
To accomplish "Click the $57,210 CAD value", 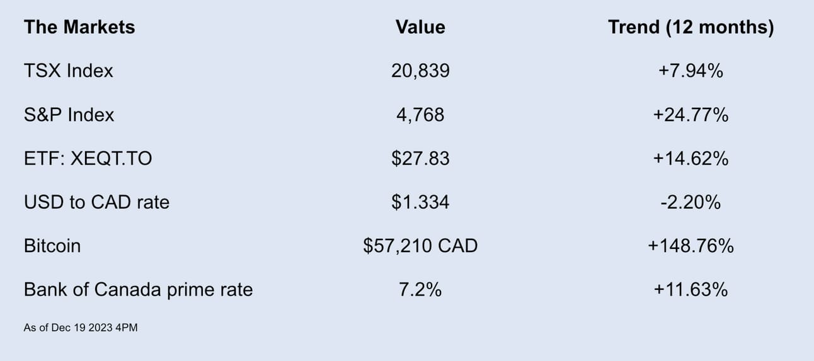I will tap(420, 246).
